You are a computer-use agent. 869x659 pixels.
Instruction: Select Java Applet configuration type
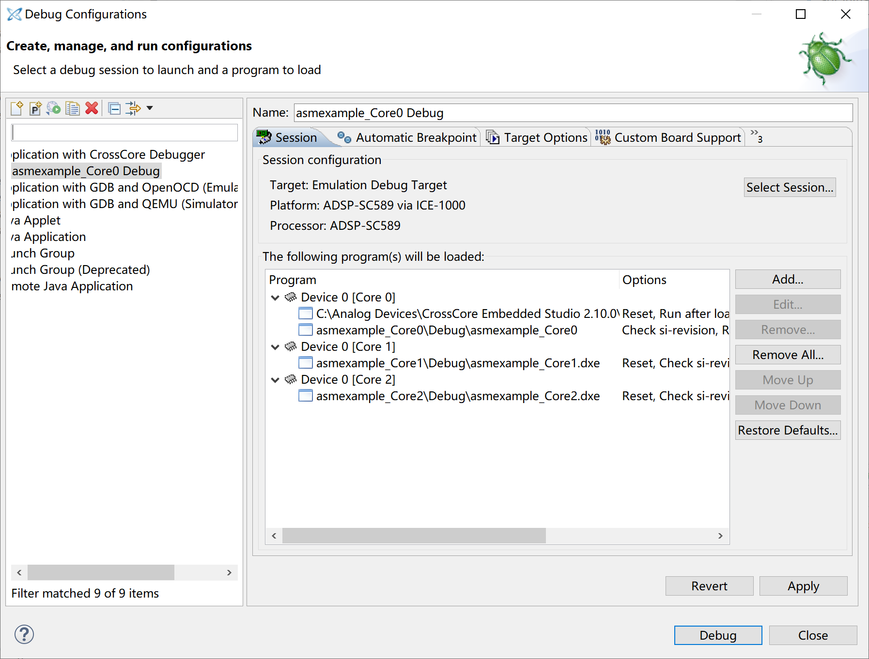36,220
